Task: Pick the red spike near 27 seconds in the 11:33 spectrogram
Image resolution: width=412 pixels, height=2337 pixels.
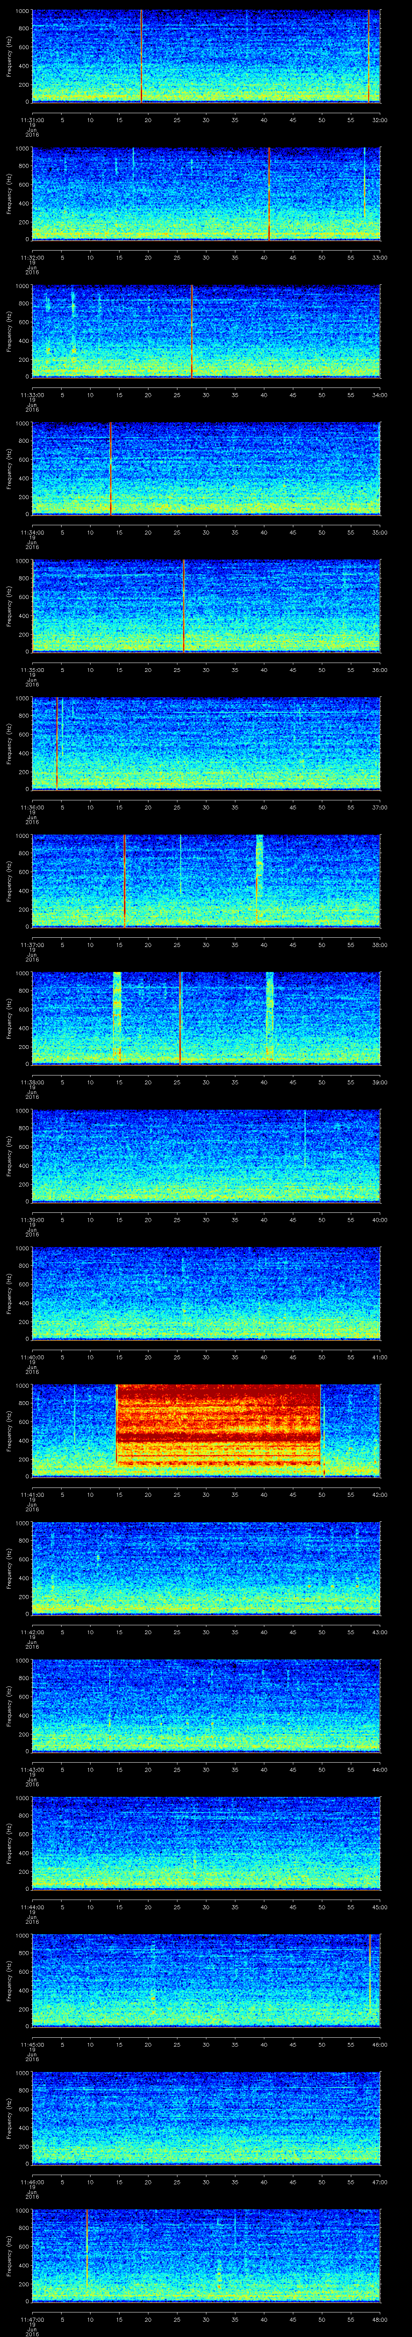Action: click(x=192, y=331)
